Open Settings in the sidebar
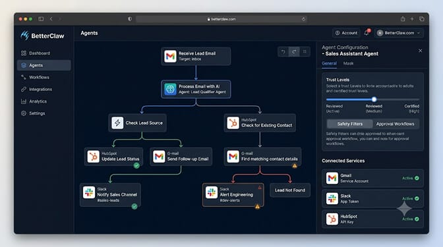 coord(44,113)
